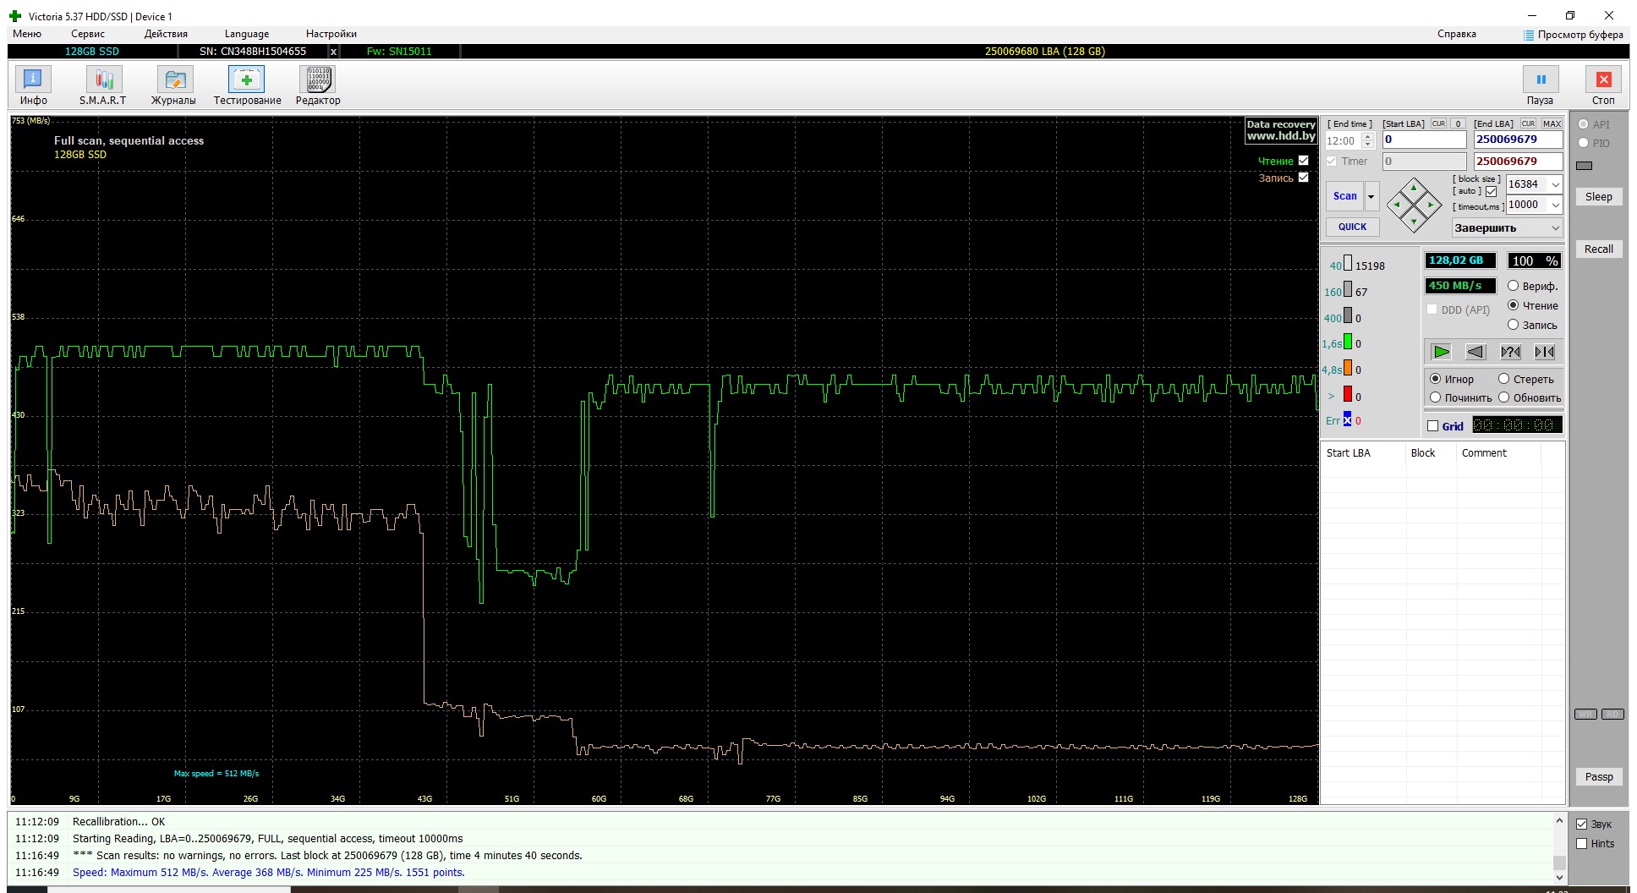This screenshot has height=893, width=1637.
Task: Click the left arrow of the navigation diamond
Action: [1397, 205]
